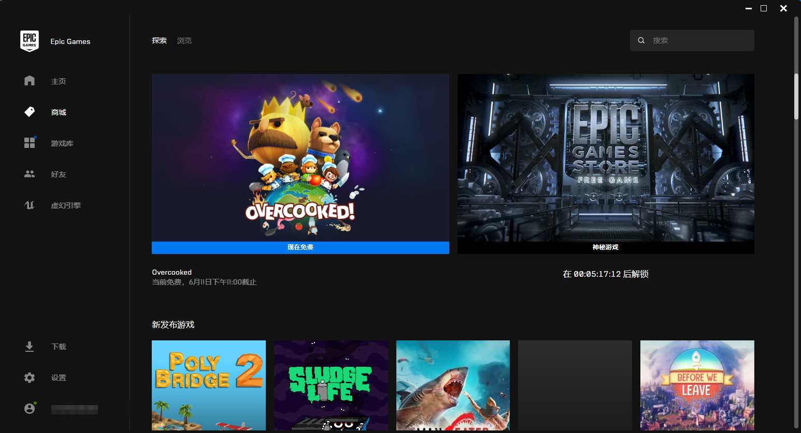This screenshot has width=801, height=433.
Task: Switch to the 探索 tab
Action: click(159, 40)
